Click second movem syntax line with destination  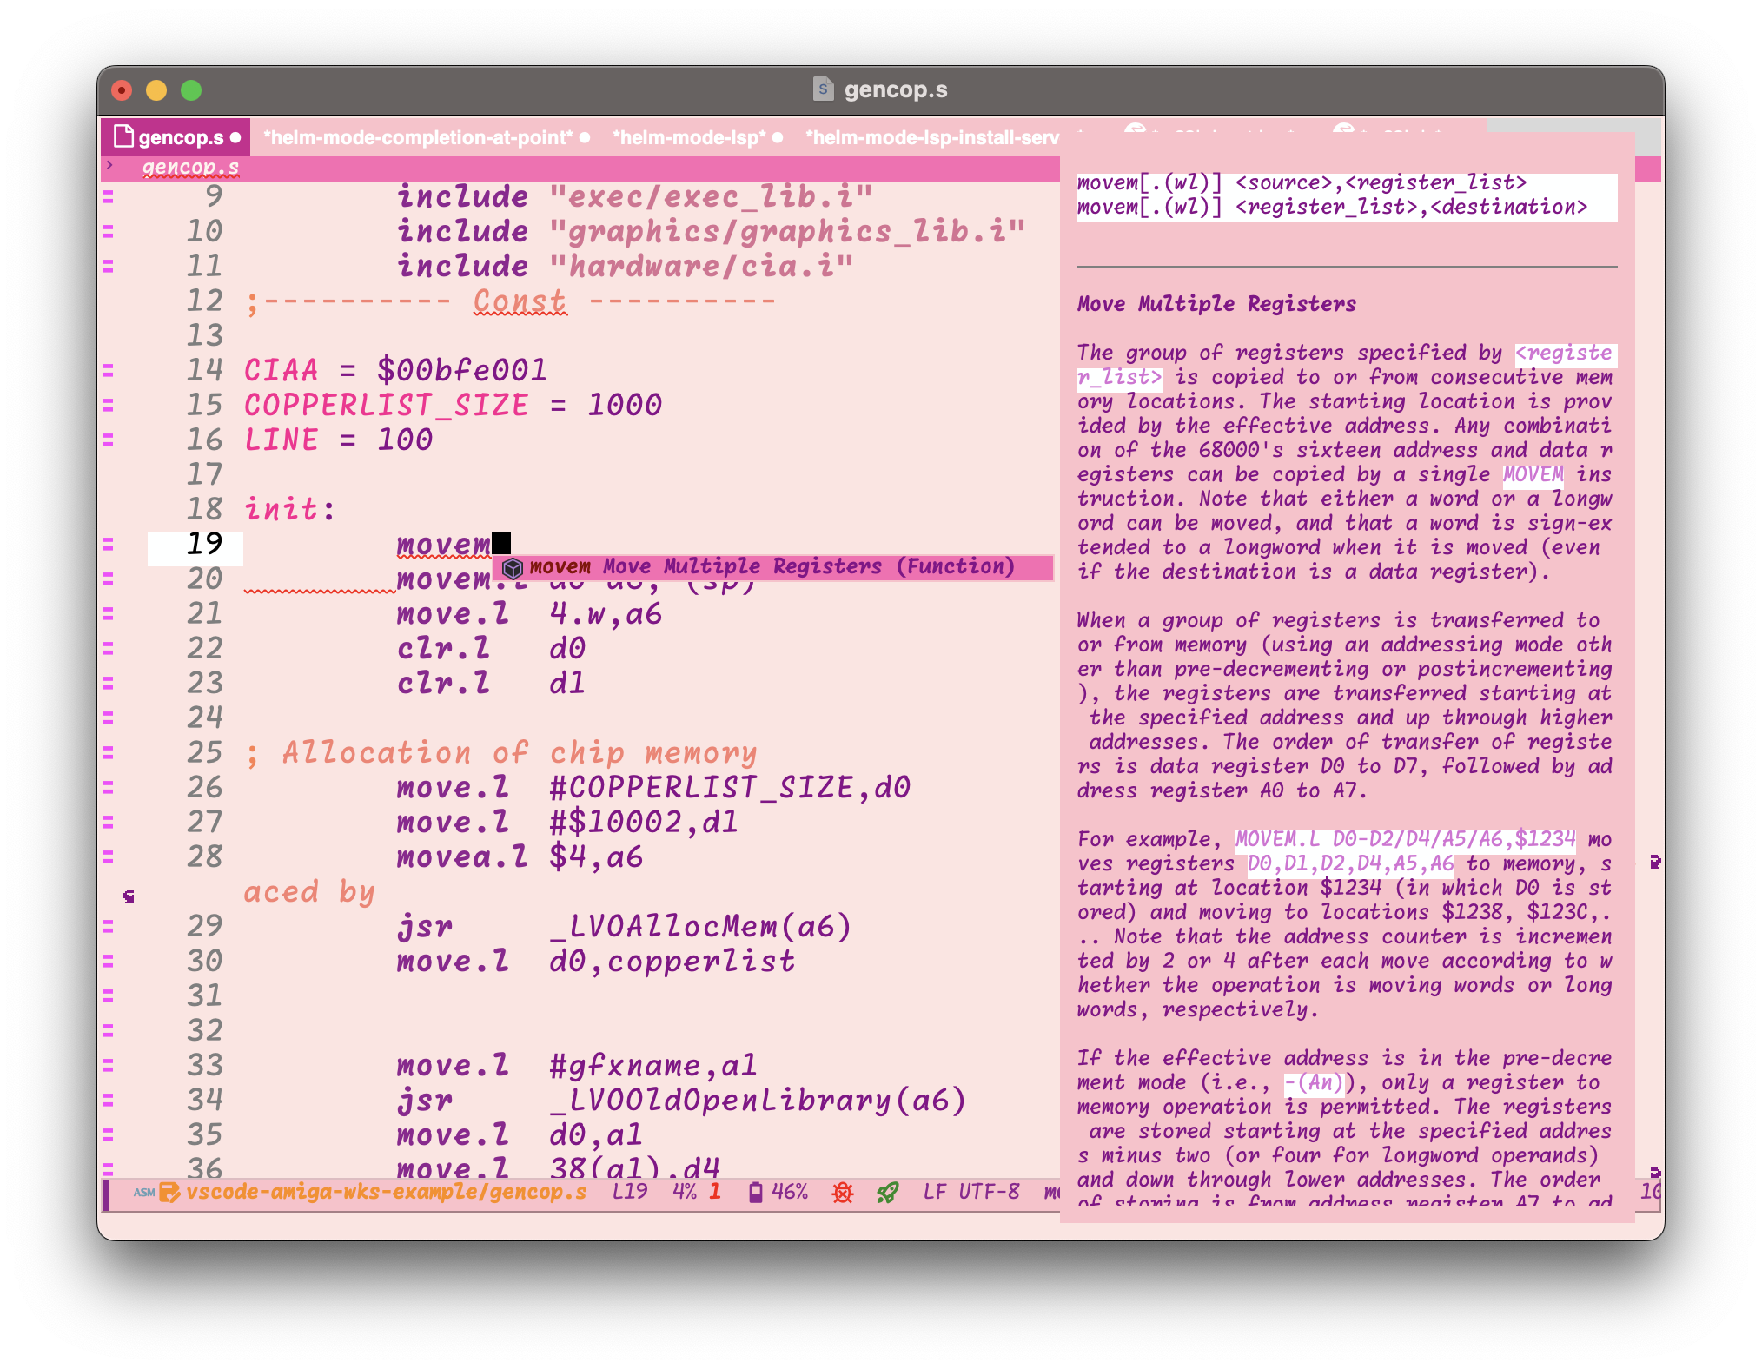coord(1332,207)
